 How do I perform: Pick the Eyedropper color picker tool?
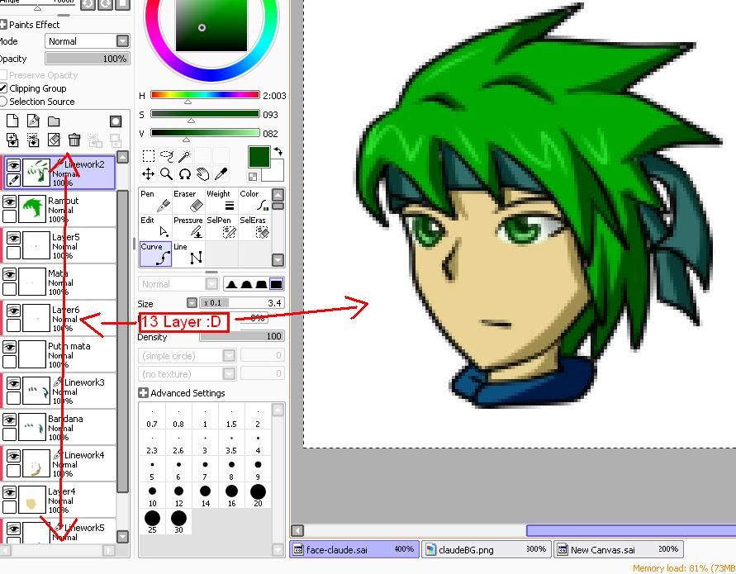pyautogui.click(x=221, y=174)
